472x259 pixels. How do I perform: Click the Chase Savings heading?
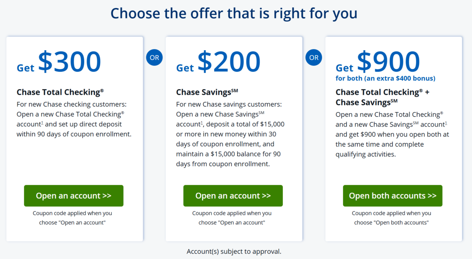[x=207, y=92]
